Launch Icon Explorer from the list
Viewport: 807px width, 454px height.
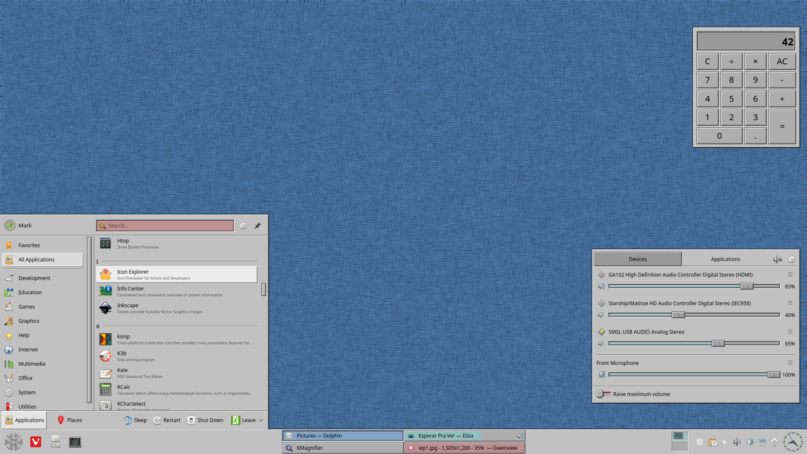tap(177, 275)
